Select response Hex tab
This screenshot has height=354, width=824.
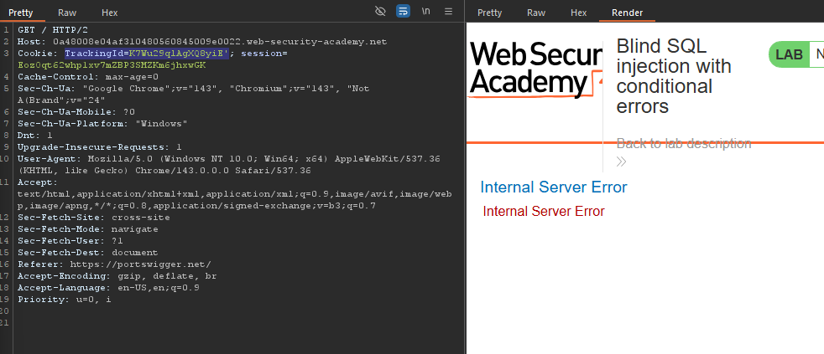coord(579,12)
